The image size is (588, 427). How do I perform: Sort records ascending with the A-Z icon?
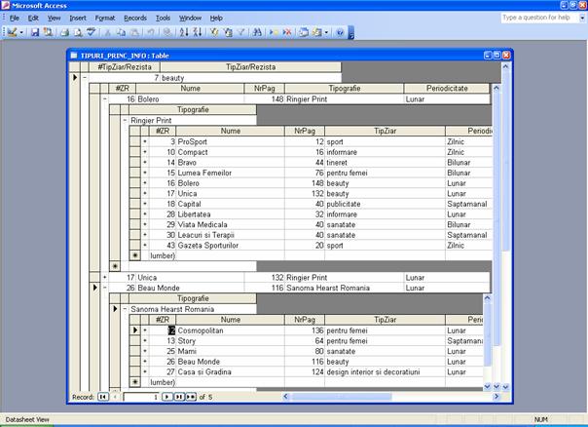(x=184, y=32)
